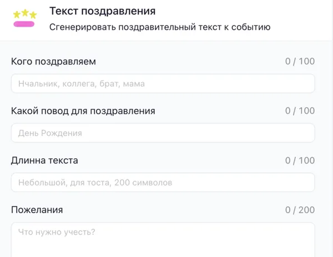Click the 'Текст поздравления' title

[102, 11]
